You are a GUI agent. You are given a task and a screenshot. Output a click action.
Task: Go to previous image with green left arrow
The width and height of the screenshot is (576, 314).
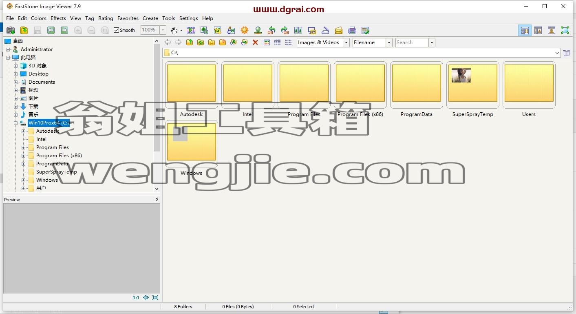click(x=51, y=30)
